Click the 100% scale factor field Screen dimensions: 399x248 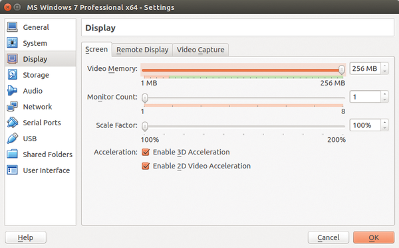coord(365,125)
